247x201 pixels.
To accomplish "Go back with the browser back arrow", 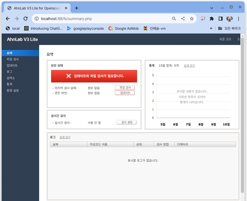I will (x=7, y=19).
